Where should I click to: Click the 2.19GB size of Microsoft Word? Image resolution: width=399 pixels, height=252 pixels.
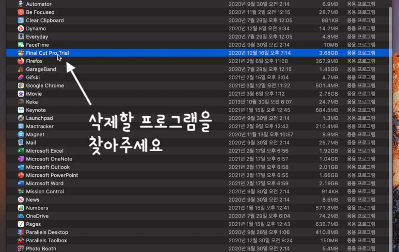pyautogui.click(x=328, y=183)
